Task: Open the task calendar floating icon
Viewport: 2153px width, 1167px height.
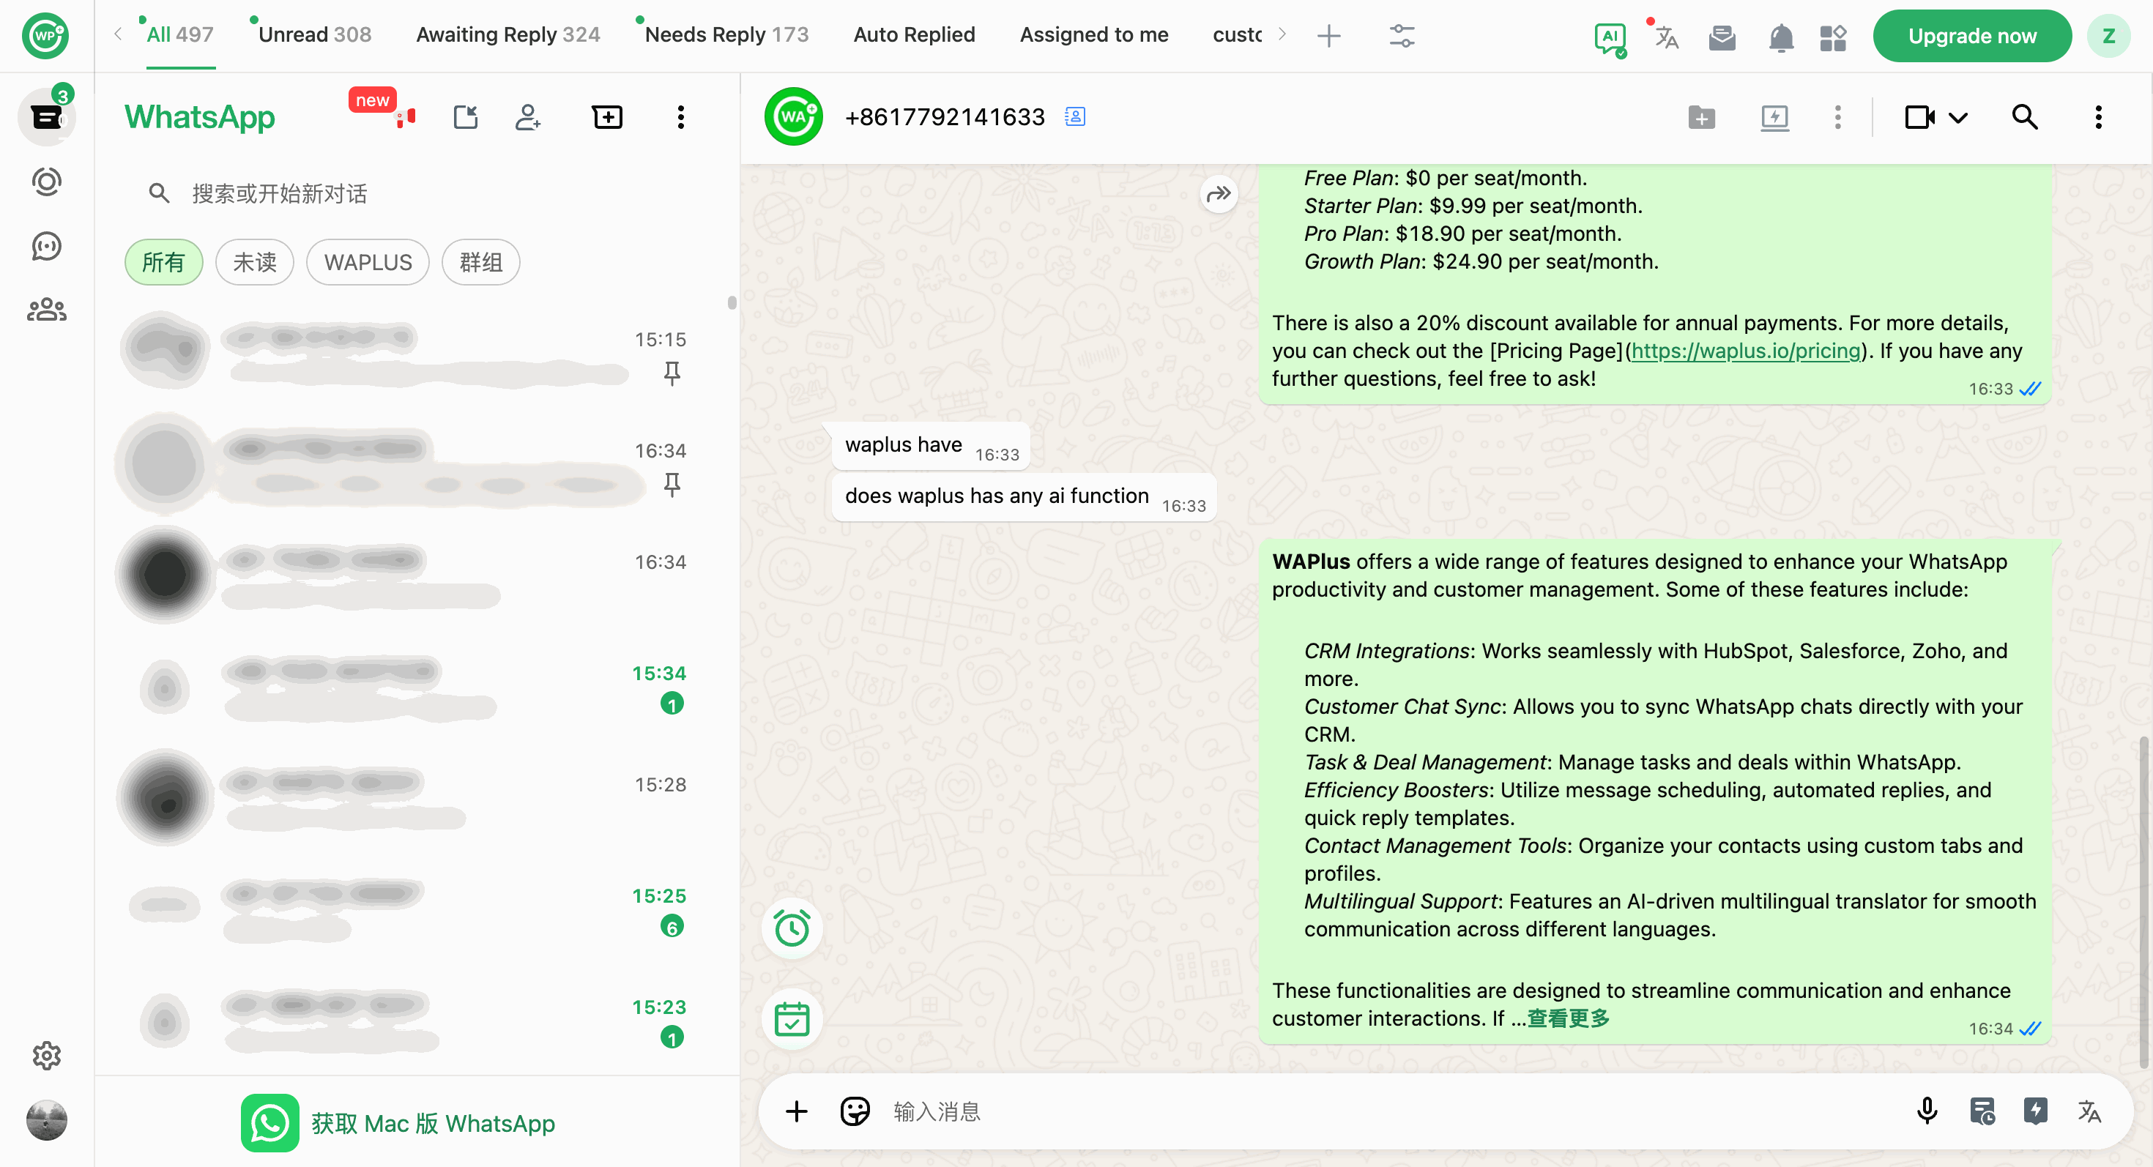Action: (791, 1018)
